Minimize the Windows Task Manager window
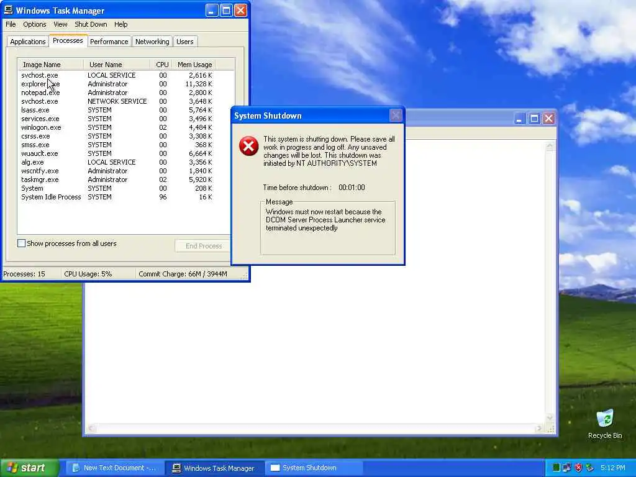636x477 pixels. click(x=211, y=10)
